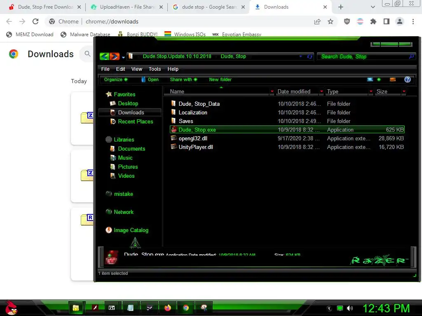Screen dimensions: 422x316
Task: Open the Help menu
Action: pyautogui.click(x=173, y=69)
